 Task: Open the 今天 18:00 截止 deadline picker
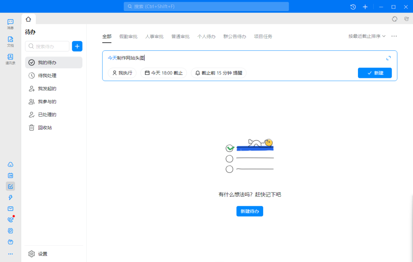click(x=164, y=73)
